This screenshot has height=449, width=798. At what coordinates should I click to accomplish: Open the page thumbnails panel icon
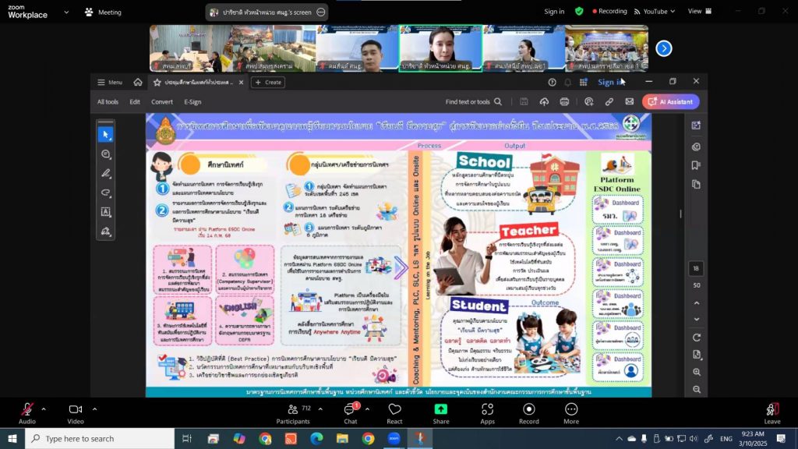(x=696, y=184)
